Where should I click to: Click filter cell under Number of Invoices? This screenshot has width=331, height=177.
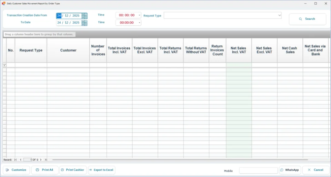pyautogui.click(x=98, y=65)
